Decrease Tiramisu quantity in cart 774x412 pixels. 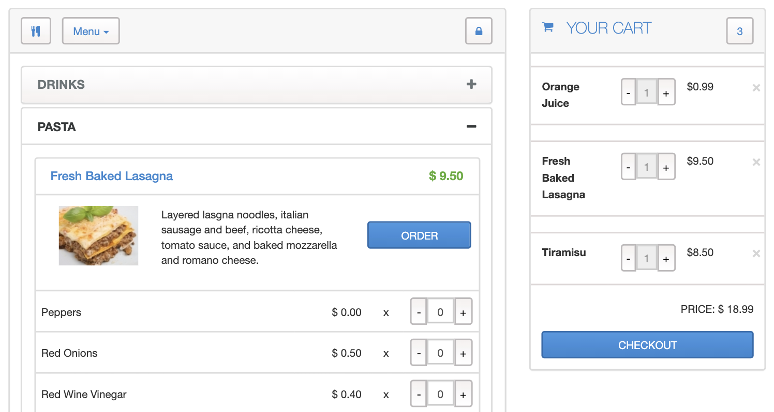[628, 258]
